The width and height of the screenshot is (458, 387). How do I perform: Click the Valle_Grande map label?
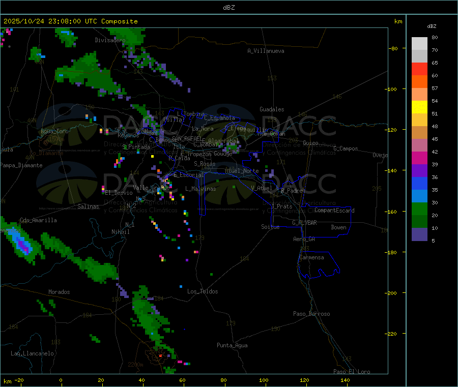point(151,188)
